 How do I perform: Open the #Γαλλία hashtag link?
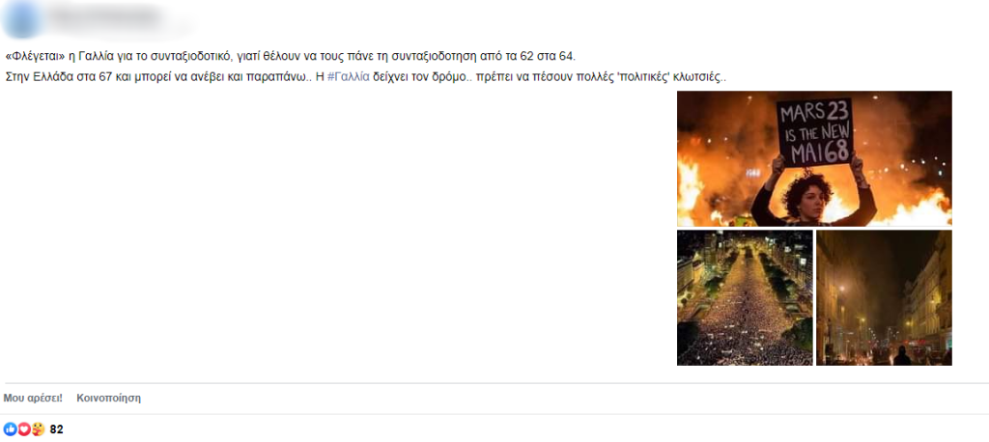[x=348, y=77]
